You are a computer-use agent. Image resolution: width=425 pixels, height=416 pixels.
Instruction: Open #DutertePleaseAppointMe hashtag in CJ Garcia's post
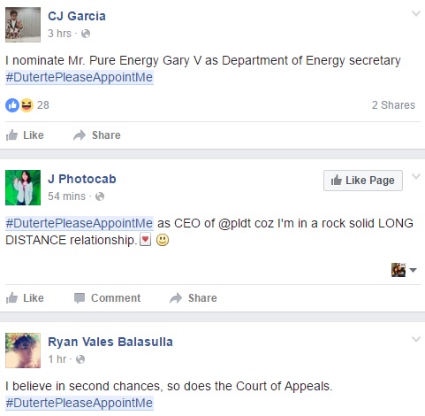pos(80,77)
